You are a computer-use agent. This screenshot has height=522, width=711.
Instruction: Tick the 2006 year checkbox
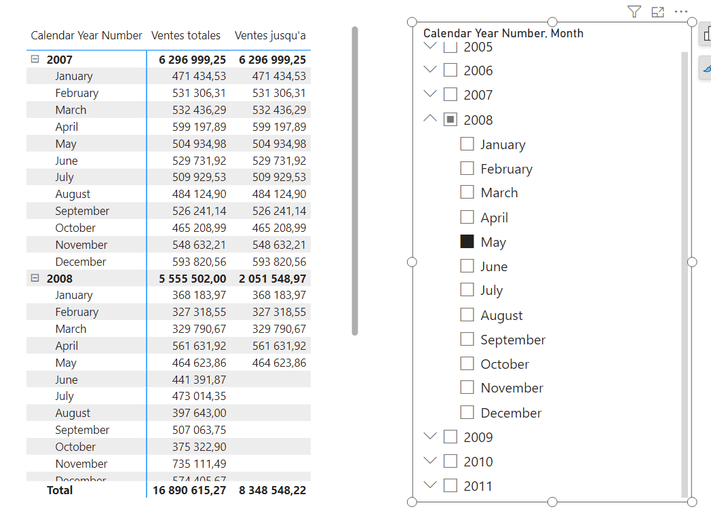click(450, 70)
